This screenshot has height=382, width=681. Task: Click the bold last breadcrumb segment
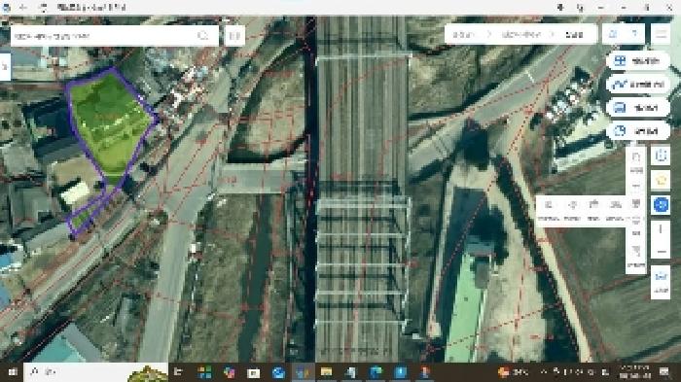pos(574,34)
